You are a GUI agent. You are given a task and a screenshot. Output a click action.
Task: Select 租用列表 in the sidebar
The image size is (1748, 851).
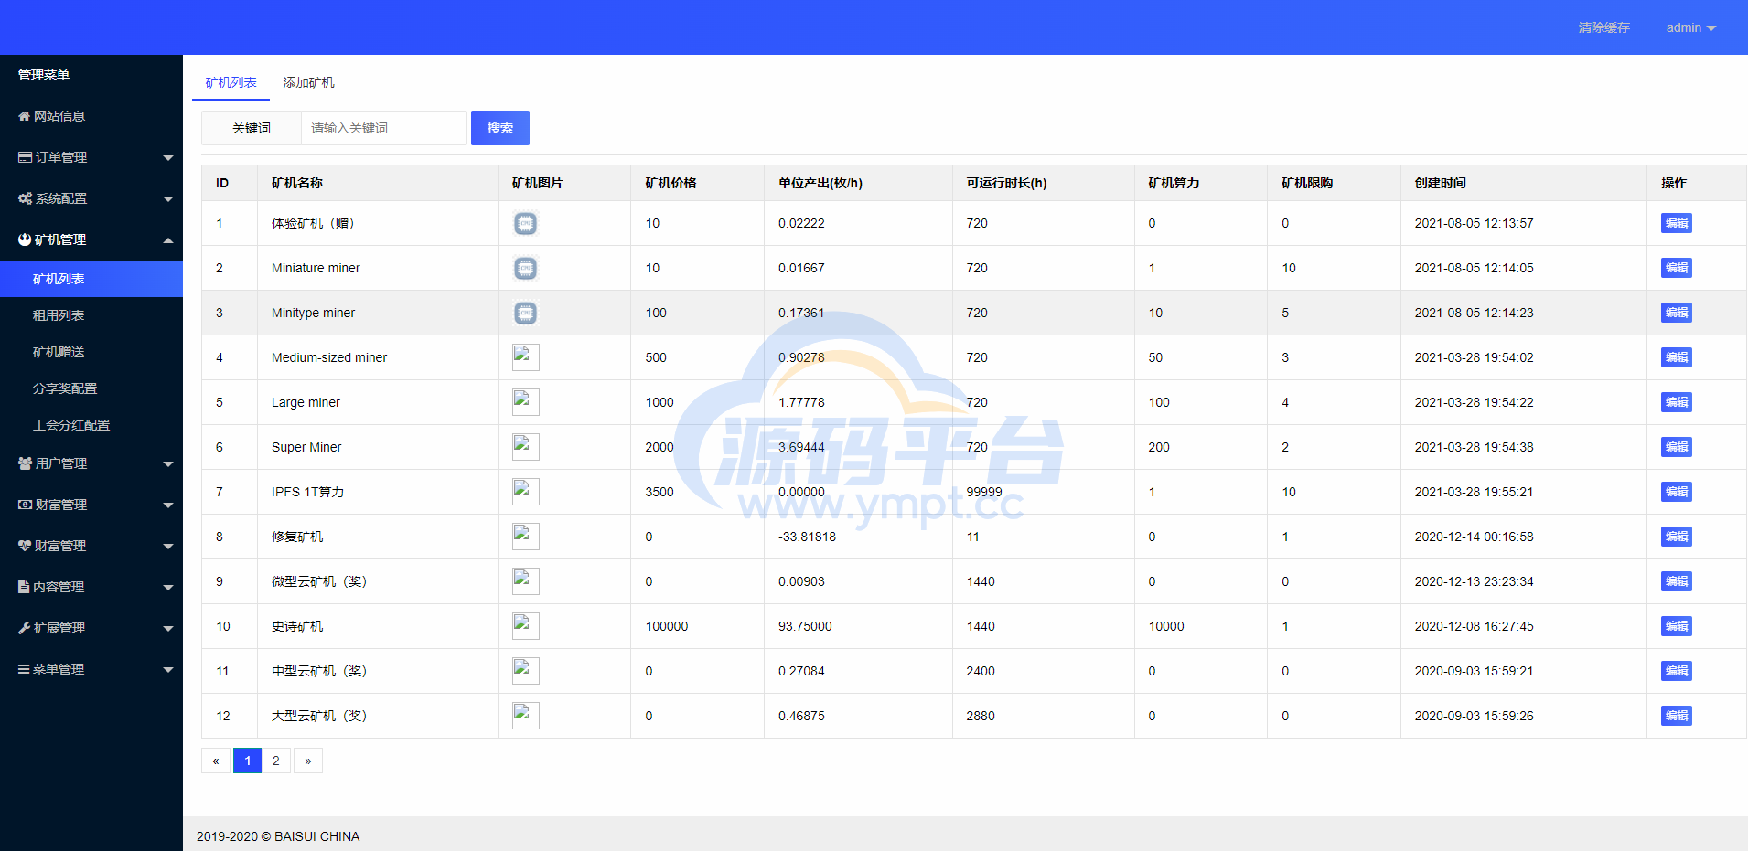coord(59,315)
